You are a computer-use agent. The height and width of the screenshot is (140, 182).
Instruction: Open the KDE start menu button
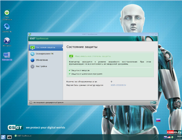point(3,137)
